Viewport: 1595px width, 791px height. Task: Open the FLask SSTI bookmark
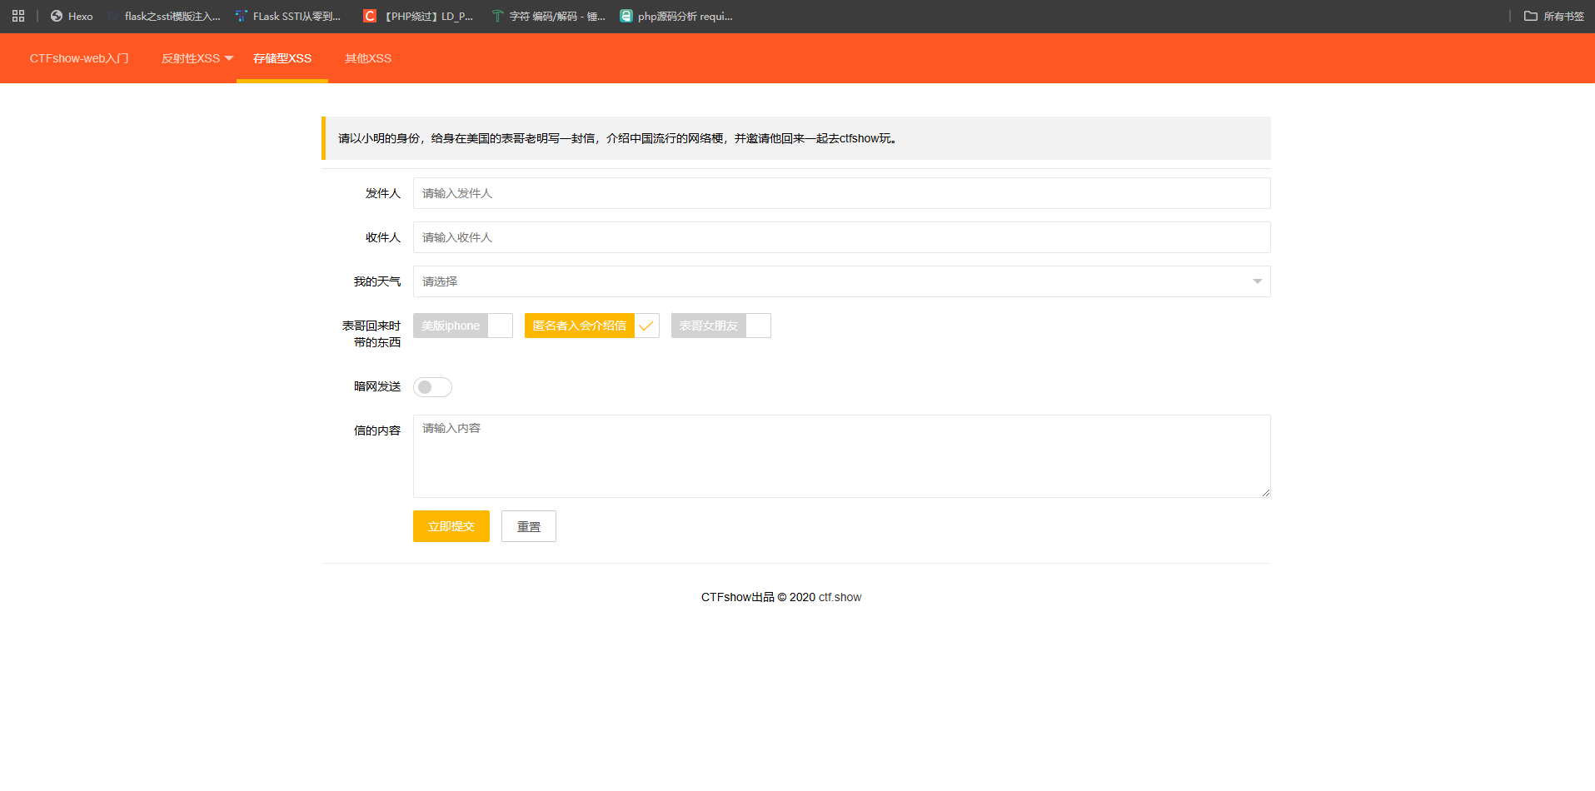pos(288,16)
